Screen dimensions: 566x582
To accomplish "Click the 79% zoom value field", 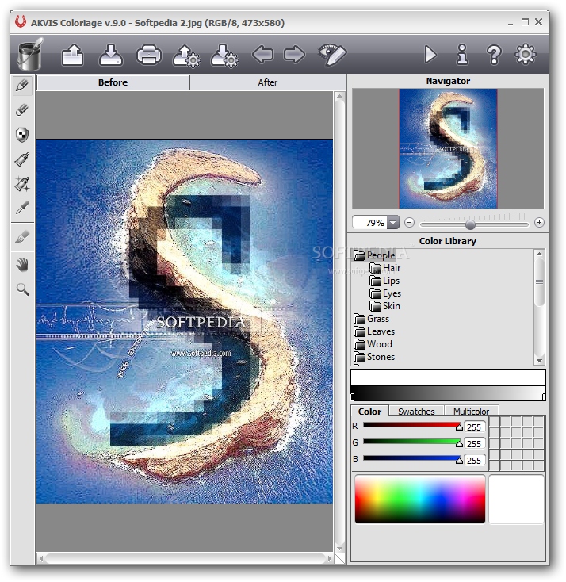I will tap(369, 223).
